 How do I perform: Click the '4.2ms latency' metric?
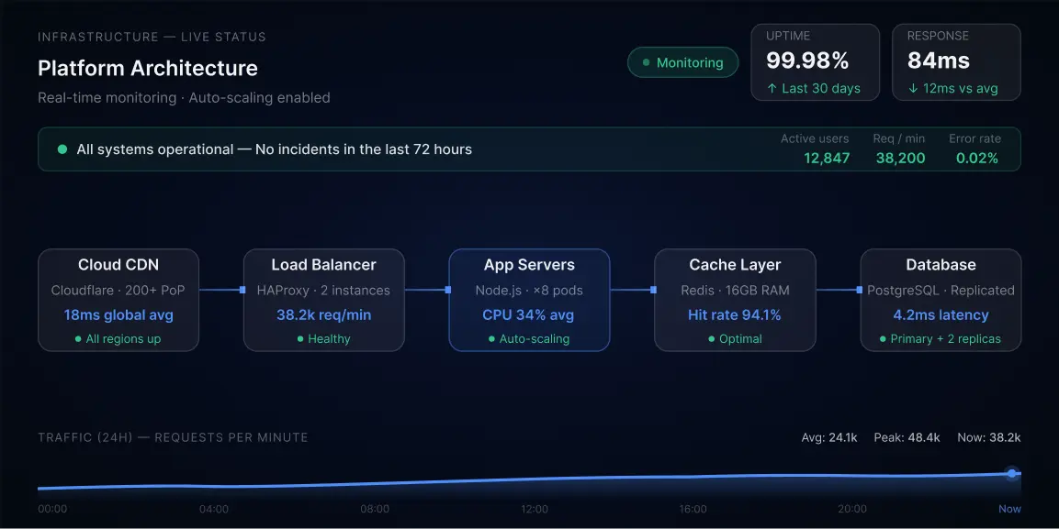[941, 314]
